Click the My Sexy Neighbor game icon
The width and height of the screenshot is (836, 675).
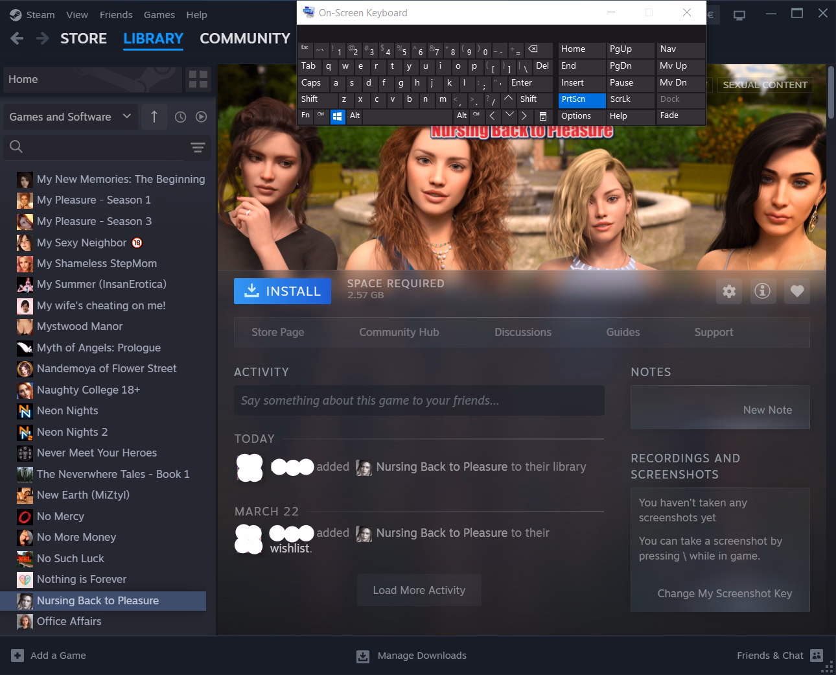coord(25,243)
